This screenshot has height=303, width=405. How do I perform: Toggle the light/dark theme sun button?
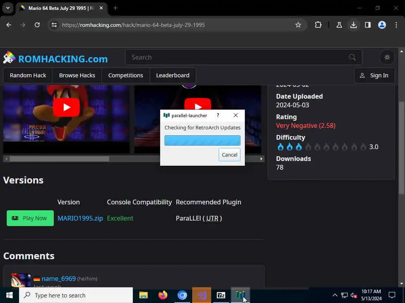click(387, 57)
